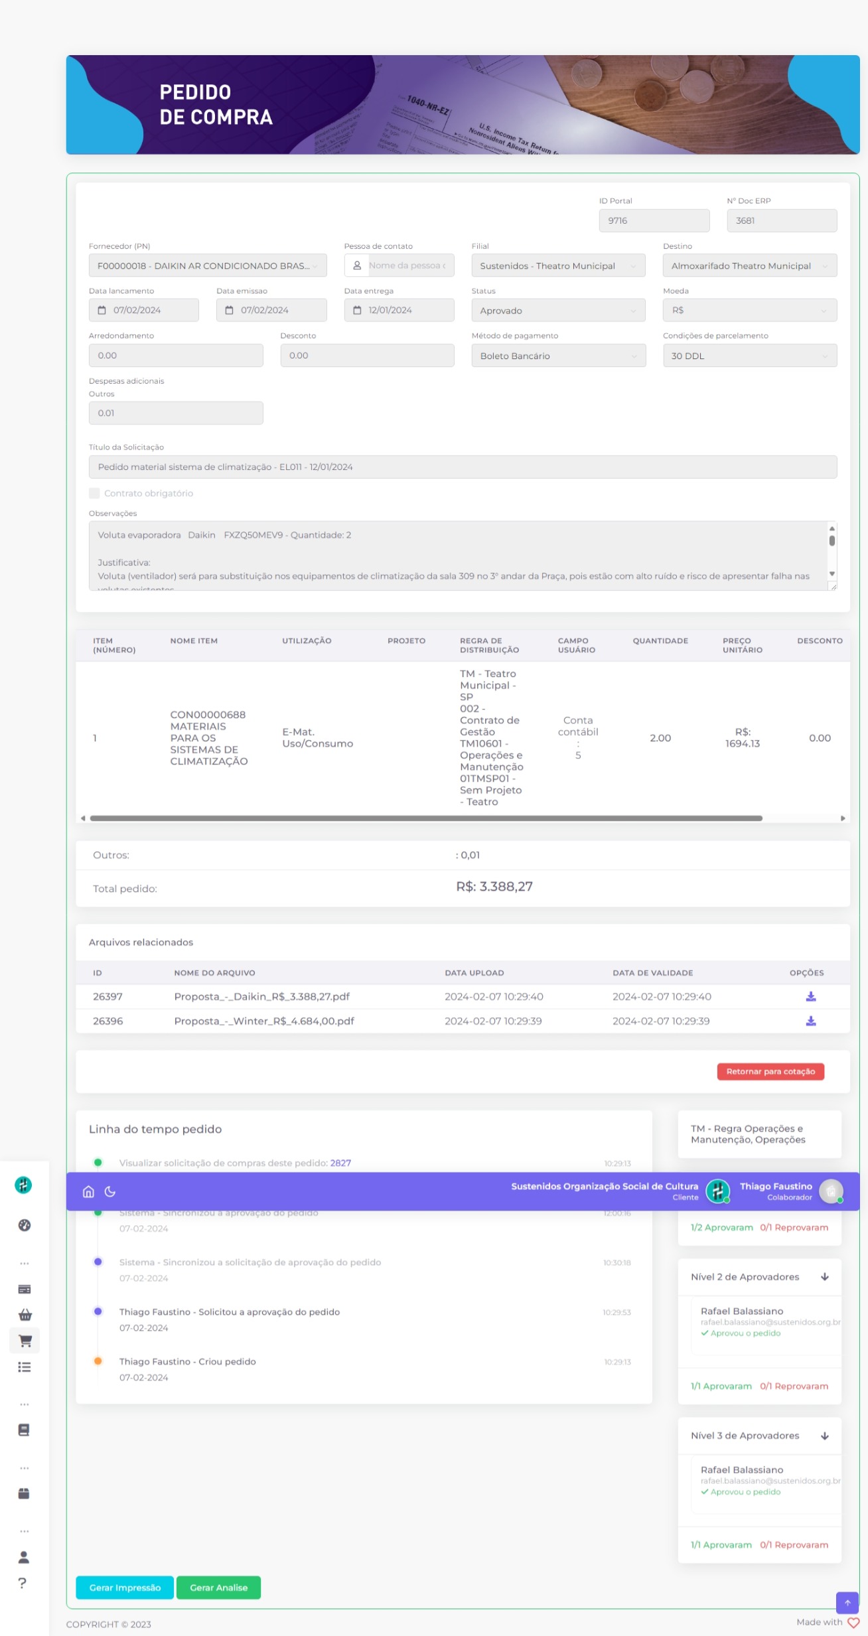The width and height of the screenshot is (868, 1636).
Task: Click the Desconto input field
Action: click(x=367, y=355)
